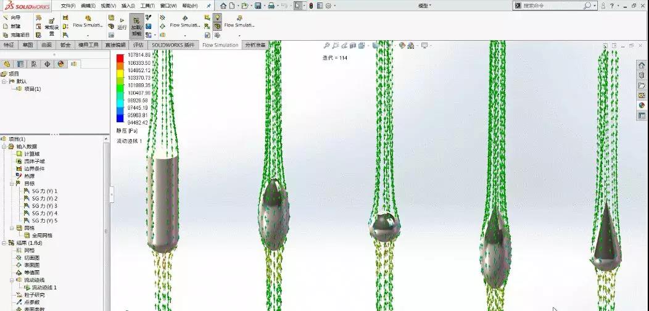Collapse the Goals (目标) tree node

pos(11,183)
